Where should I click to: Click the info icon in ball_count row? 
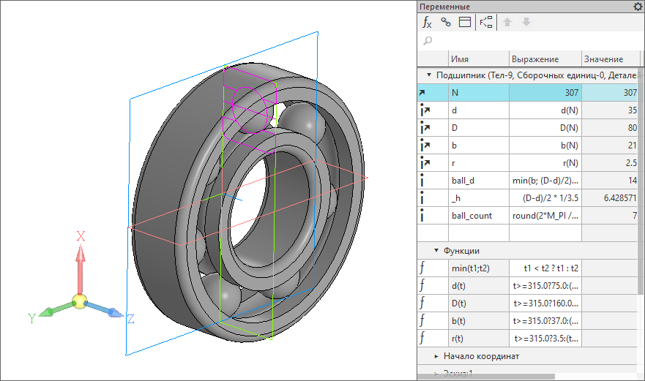[422, 216]
